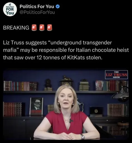This screenshot has width=132, height=143.
Task: Open the @PoliticoForYou handle link
Action: click(x=37, y=12)
